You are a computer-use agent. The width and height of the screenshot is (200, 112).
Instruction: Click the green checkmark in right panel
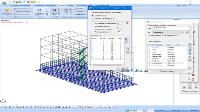point(196,87)
